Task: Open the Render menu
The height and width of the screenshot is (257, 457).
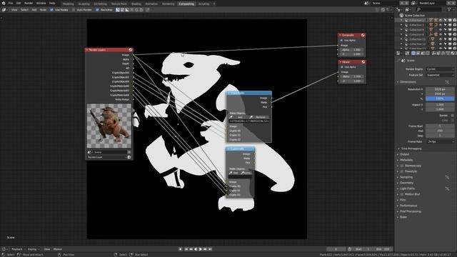Action: 29,3
